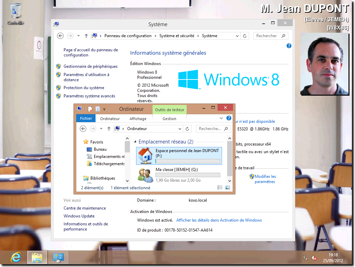Refresh the Ordinateur explorer address bar
Viewport: 355px width, 267px height.
coord(187,129)
